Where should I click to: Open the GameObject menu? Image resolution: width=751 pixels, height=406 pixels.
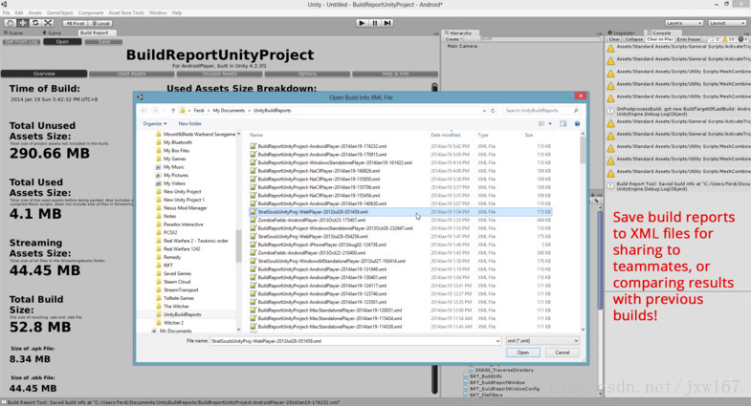click(60, 13)
